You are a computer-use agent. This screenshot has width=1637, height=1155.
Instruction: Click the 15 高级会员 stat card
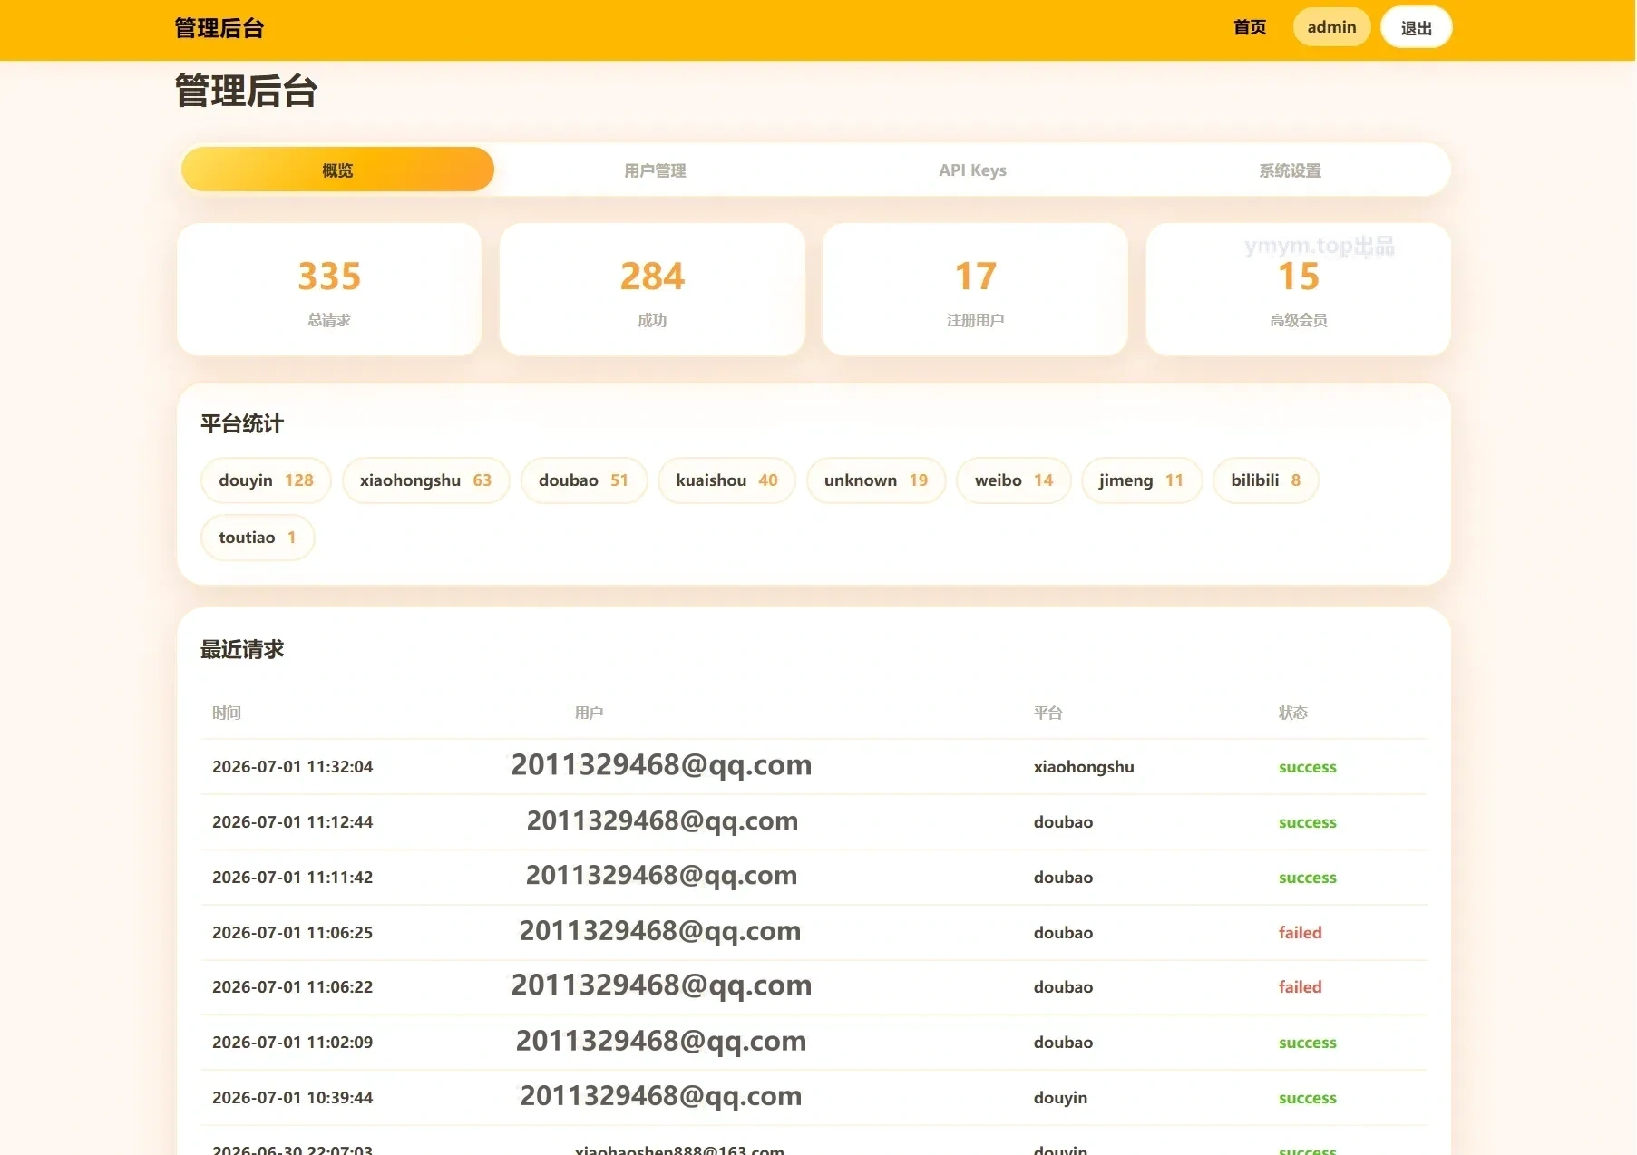click(1298, 289)
